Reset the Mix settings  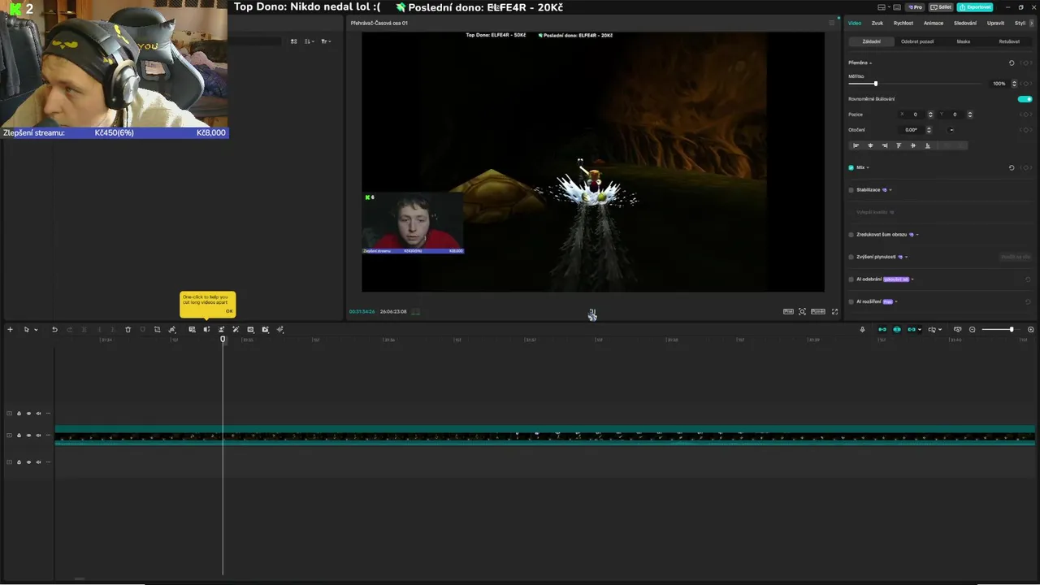pyautogui.click(x=1012, y=167)
